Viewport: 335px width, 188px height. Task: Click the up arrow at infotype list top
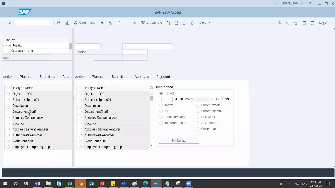pos(152,92)
